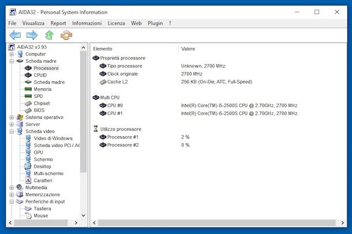
Task: Open the Licenza menu
Action: (116, 23)
